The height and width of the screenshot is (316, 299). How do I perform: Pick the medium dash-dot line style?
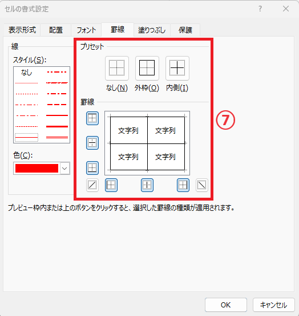click(x=57, y=94)
